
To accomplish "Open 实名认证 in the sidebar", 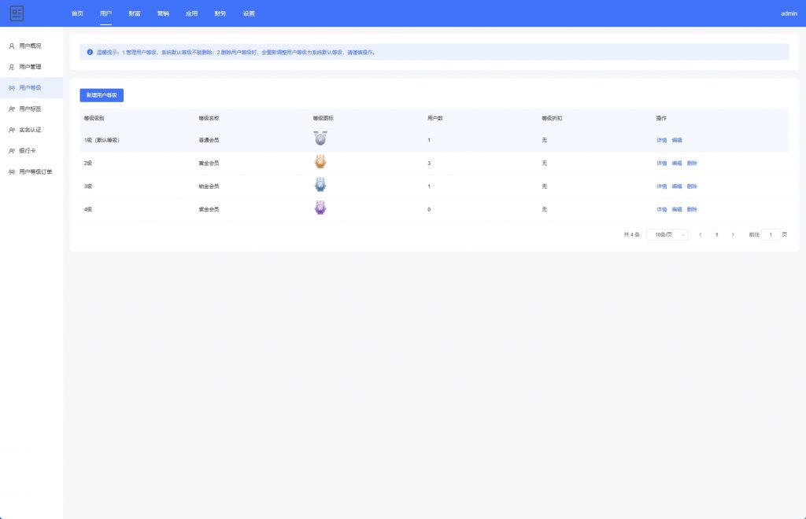I will click(x=30, y=130).
